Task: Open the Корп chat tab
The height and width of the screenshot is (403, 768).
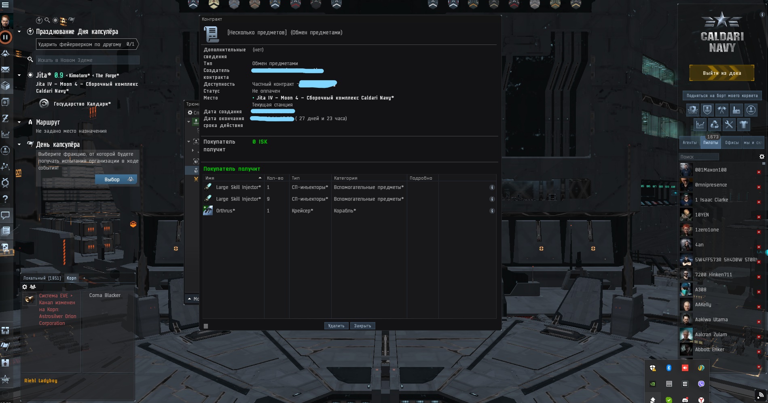Action: pyautogui.click(x=72, y=278)
